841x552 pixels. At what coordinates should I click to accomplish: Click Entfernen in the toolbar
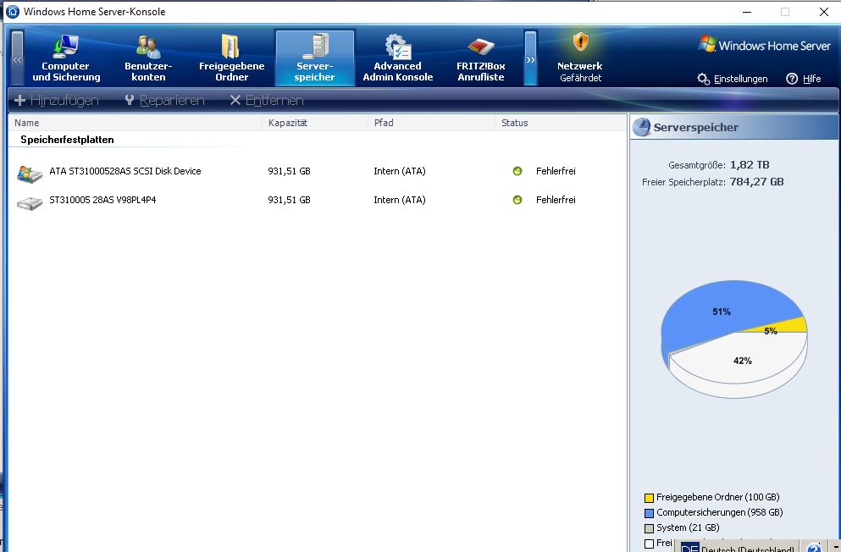pos(267,101)
